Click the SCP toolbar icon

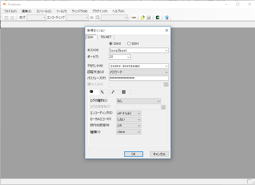coord(12,17)
